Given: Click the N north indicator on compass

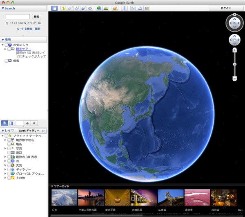Looking at the screenshot, I should (x=234, y=14).
